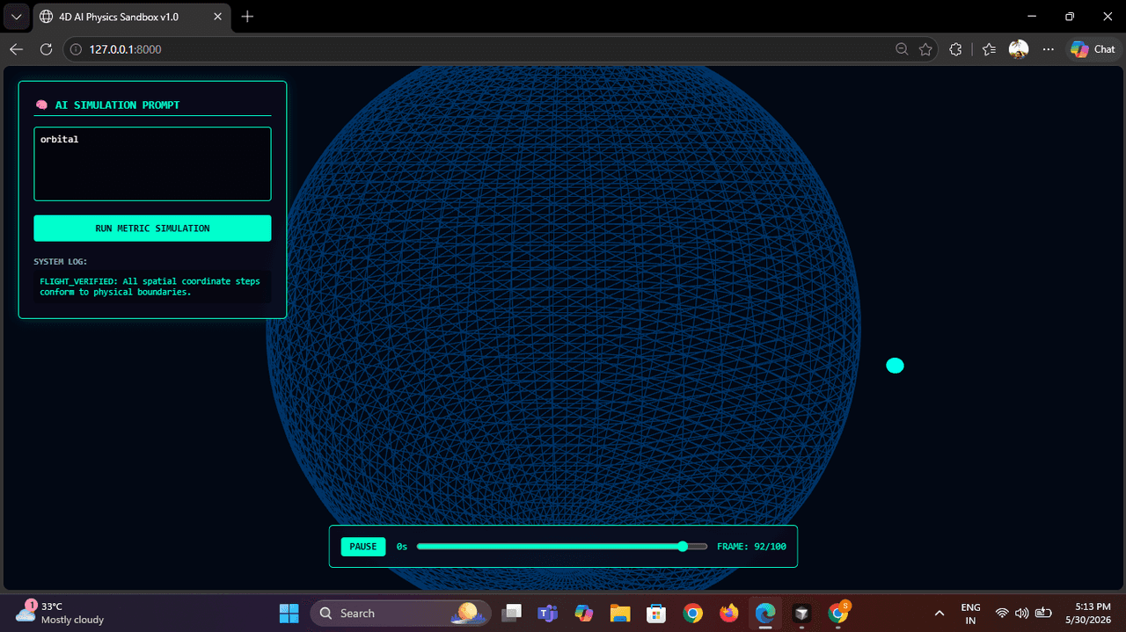Open the Chrome profile icon with badge
The height and width of the screenshot is (632, 1126).
tap(837, 613)
